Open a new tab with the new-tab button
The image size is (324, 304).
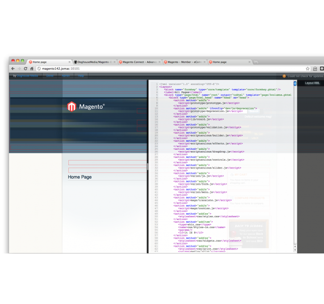pyautogui.click(x=256, y=62)
